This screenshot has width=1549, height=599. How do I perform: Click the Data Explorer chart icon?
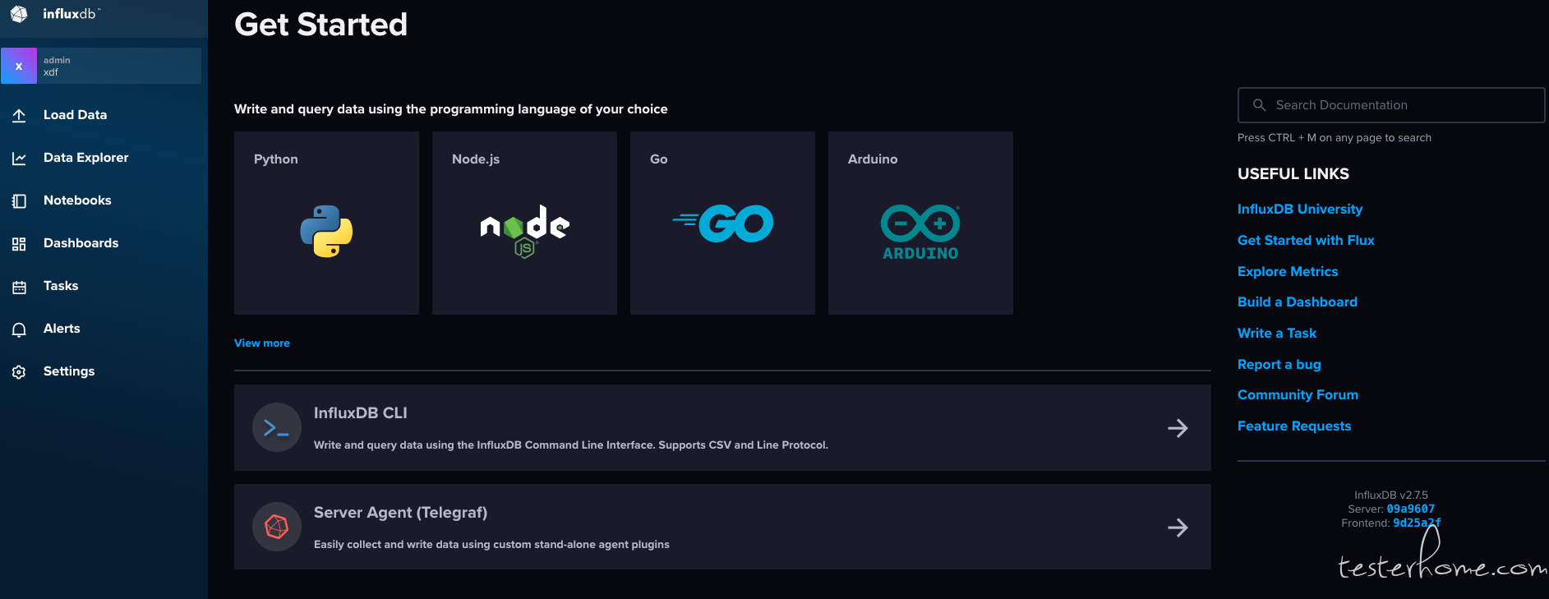[x=19, y=158]
